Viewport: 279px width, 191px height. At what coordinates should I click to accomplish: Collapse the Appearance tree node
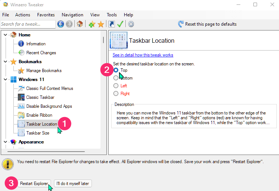coord(6,142)
